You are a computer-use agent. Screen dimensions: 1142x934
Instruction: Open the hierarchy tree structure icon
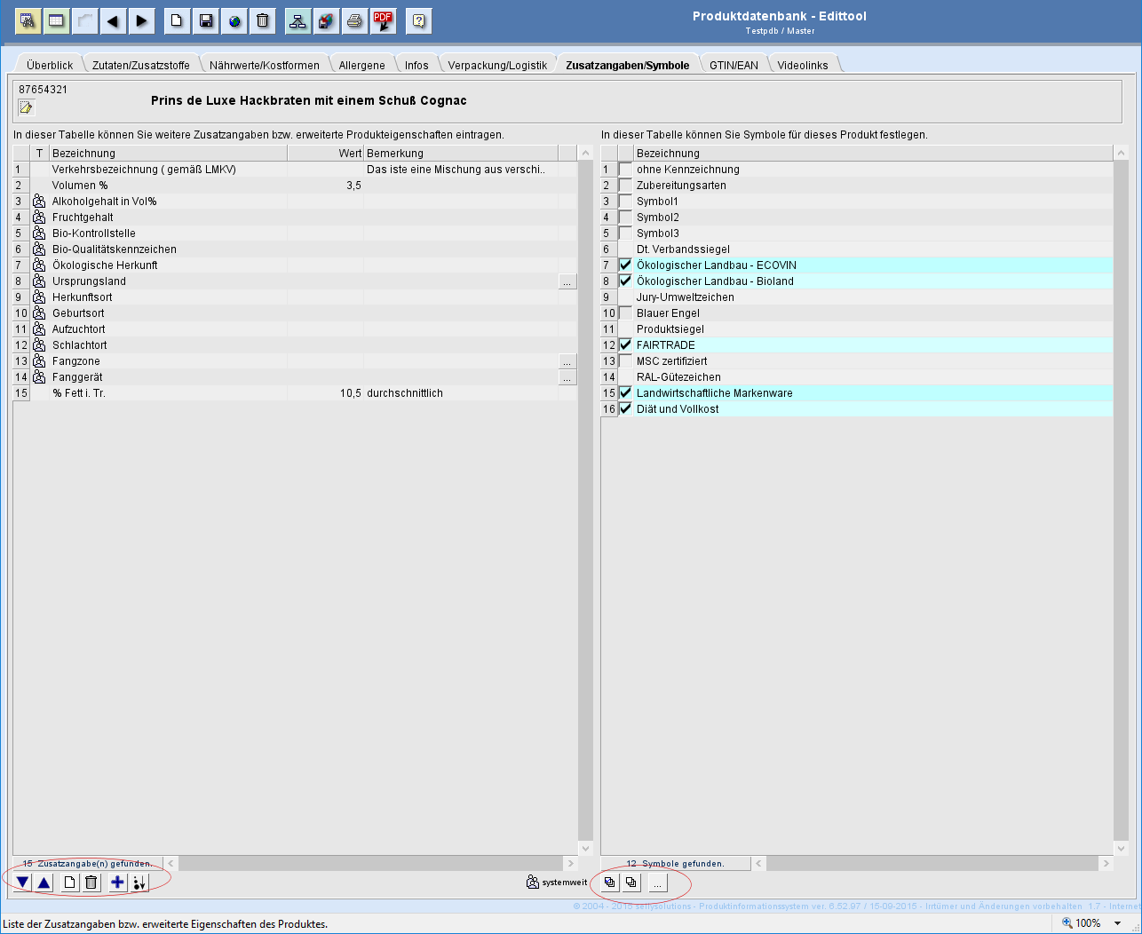point(297,20)
